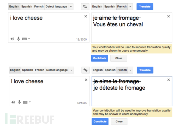Image resolution: width=180 pixels, height=126 pixels.
Task: Edit the 'je déteste le fromage' text field
Action: (132, 91)
